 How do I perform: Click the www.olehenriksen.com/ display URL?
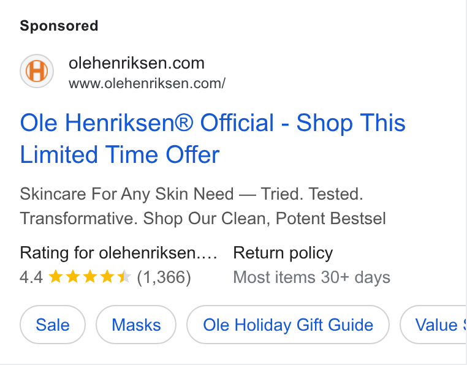pos(147,83)
